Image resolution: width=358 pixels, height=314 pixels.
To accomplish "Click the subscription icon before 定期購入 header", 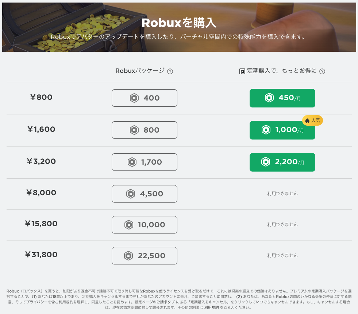I will 242,71.
